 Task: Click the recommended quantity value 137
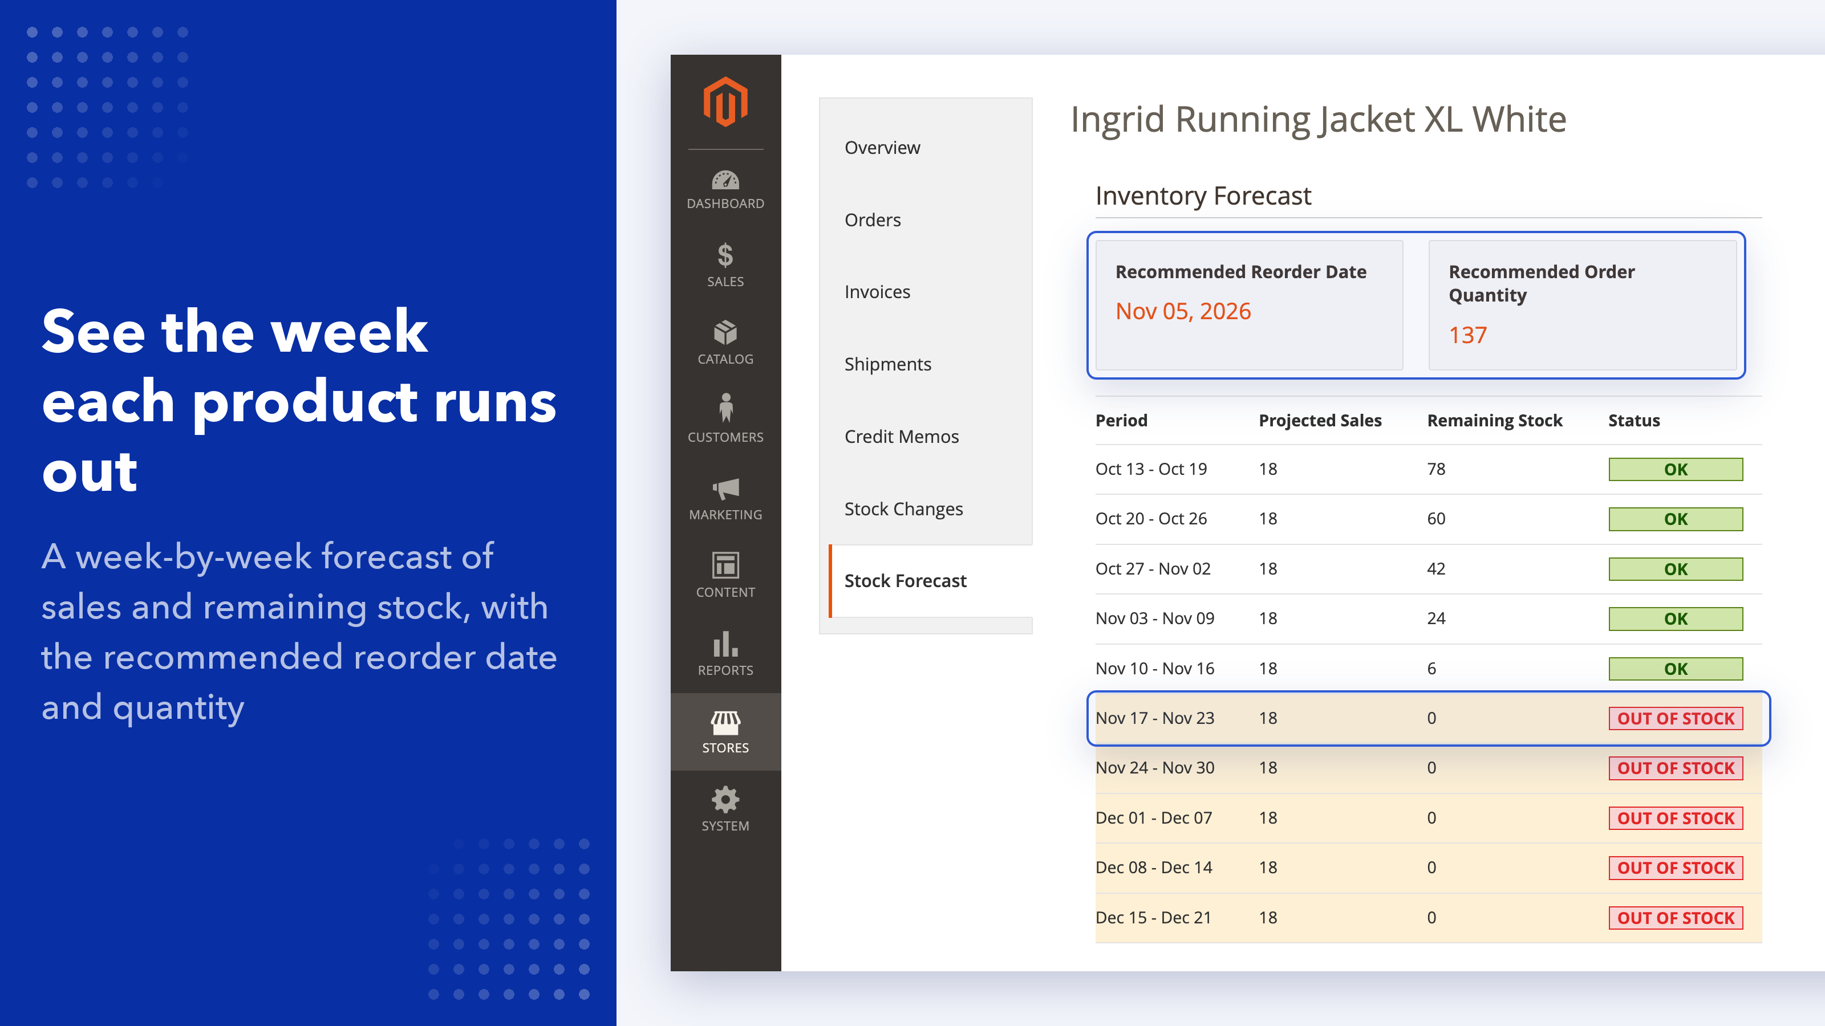(1467, 335)
